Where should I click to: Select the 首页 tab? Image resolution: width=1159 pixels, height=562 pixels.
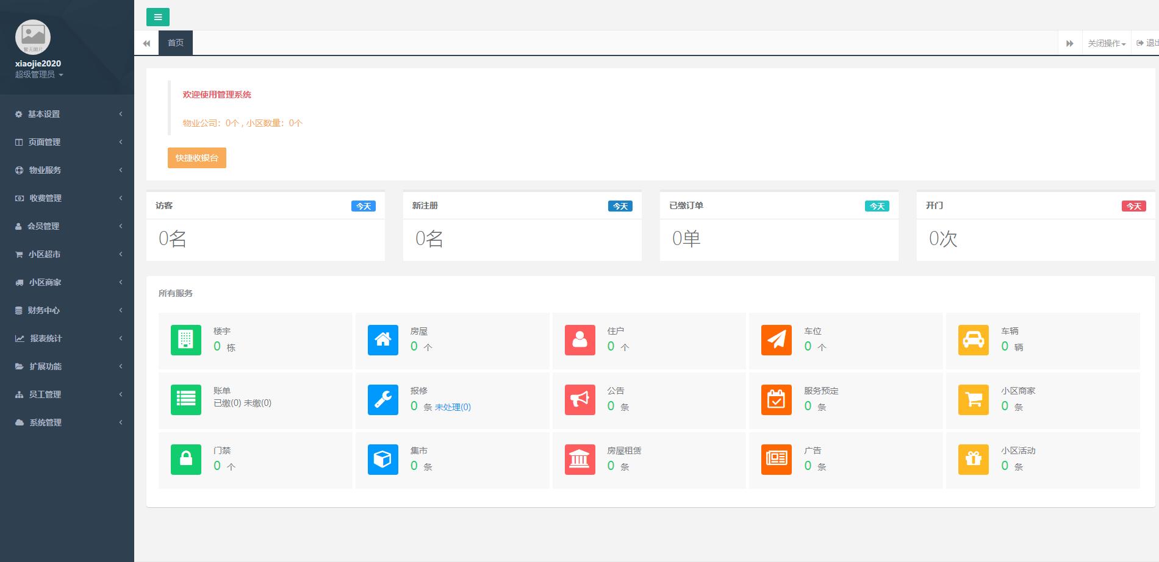[x=176, y=43]
